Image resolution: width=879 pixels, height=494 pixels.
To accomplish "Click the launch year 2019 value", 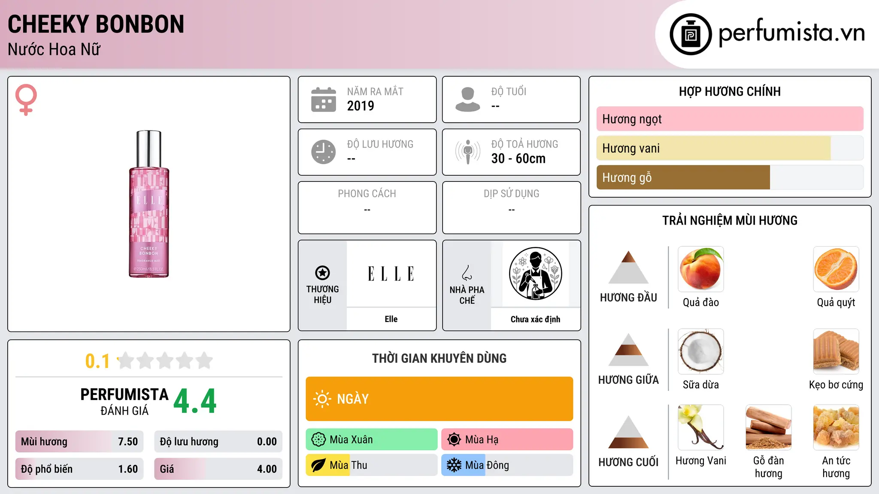I will tap(361, 106).
